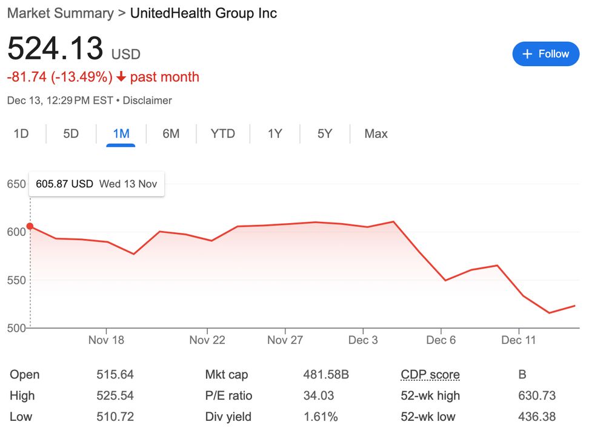
Task: Click the Dec 6 date axis label
Action: 441,340
